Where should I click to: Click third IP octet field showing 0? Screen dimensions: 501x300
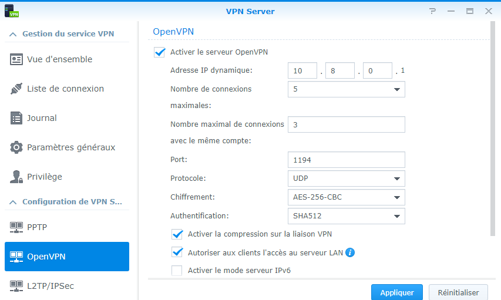(x=378, y=70)
